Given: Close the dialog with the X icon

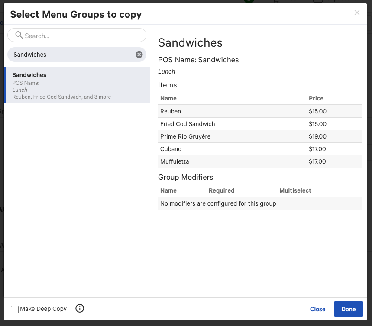Looking at the screenshot, I should click(x=357, y=13).
